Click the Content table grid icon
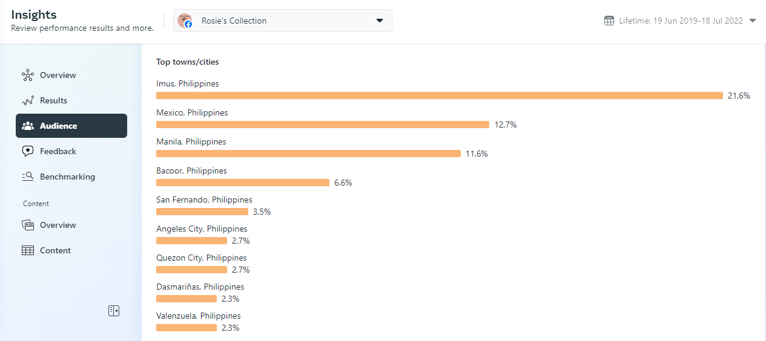The width and height of the screenshot is (766, 341). pyautogui.click(x=27, y=251)
